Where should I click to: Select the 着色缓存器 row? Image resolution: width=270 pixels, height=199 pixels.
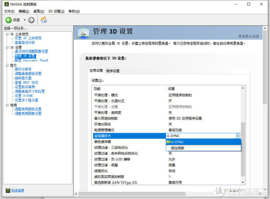pos(129,142)
